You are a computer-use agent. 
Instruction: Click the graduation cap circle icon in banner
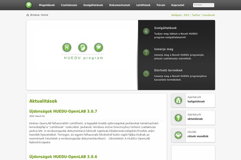pos(98,48)
